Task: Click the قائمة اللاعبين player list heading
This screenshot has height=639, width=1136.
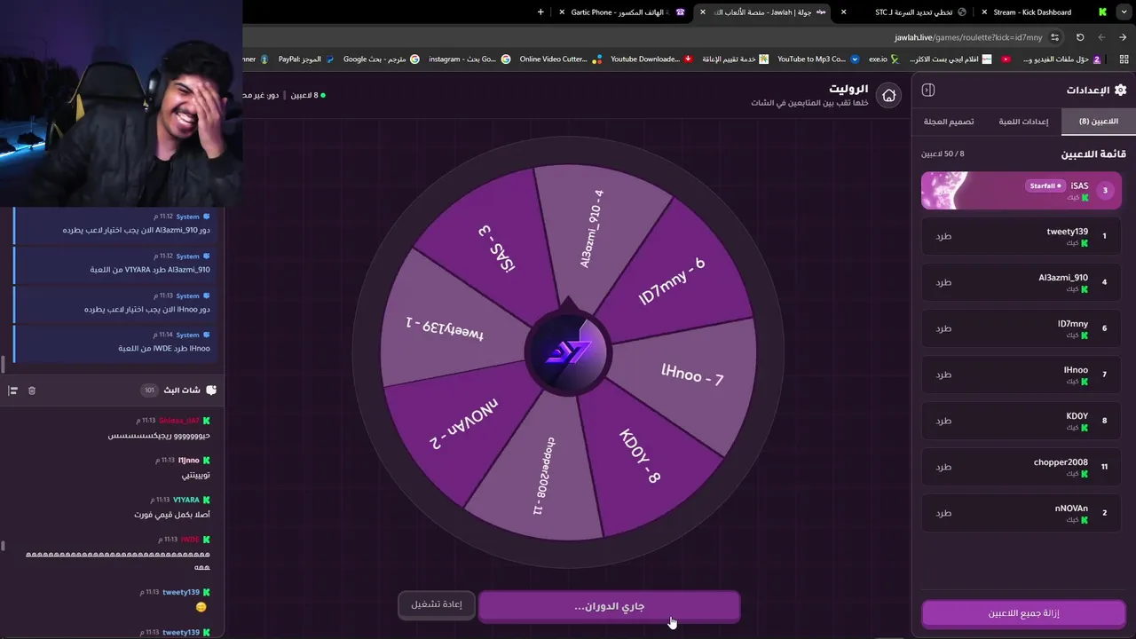Action: [1093, 154]
